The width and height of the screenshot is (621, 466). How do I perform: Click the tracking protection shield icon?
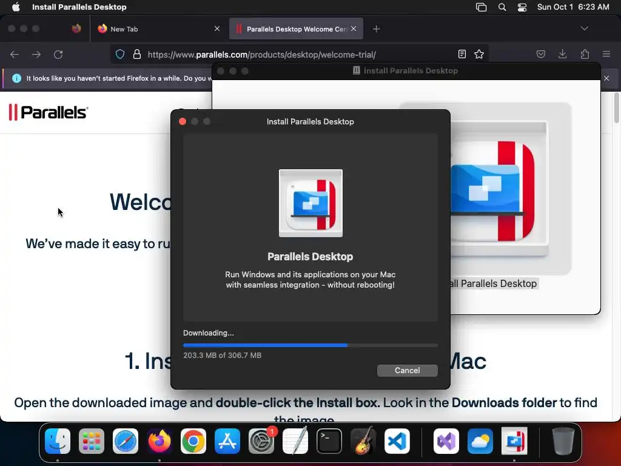[x=120, y=54]
